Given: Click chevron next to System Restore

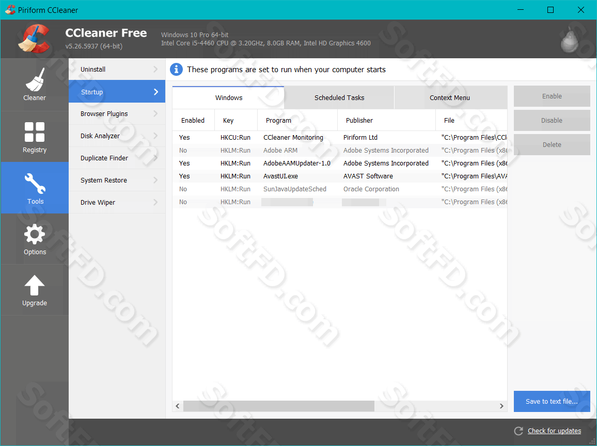Looking at the screenshot, I should point(155,180).
